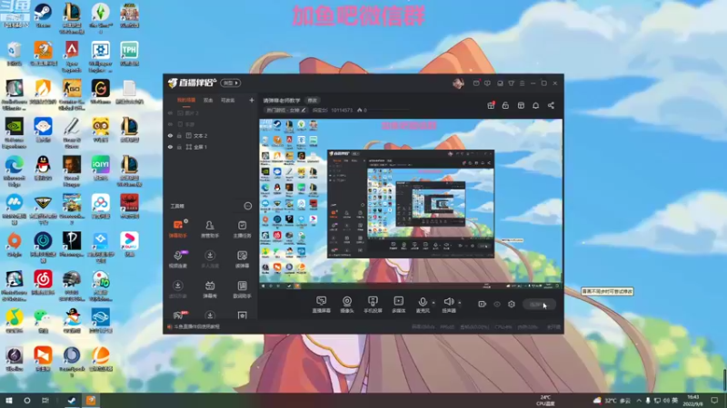Toggle visibility eye of 文本 2 layer
The width and height of the screenshot is (727, 408).
(170, 135)
